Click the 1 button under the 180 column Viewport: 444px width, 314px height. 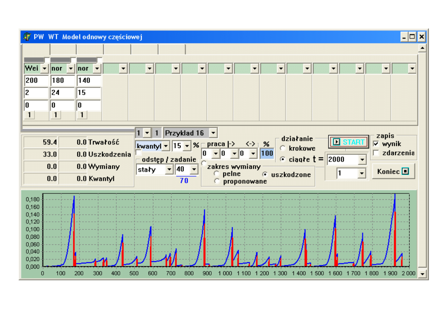pos(56,115)
